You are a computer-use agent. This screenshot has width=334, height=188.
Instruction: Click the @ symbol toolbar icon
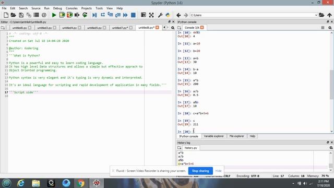pos(44,15)
